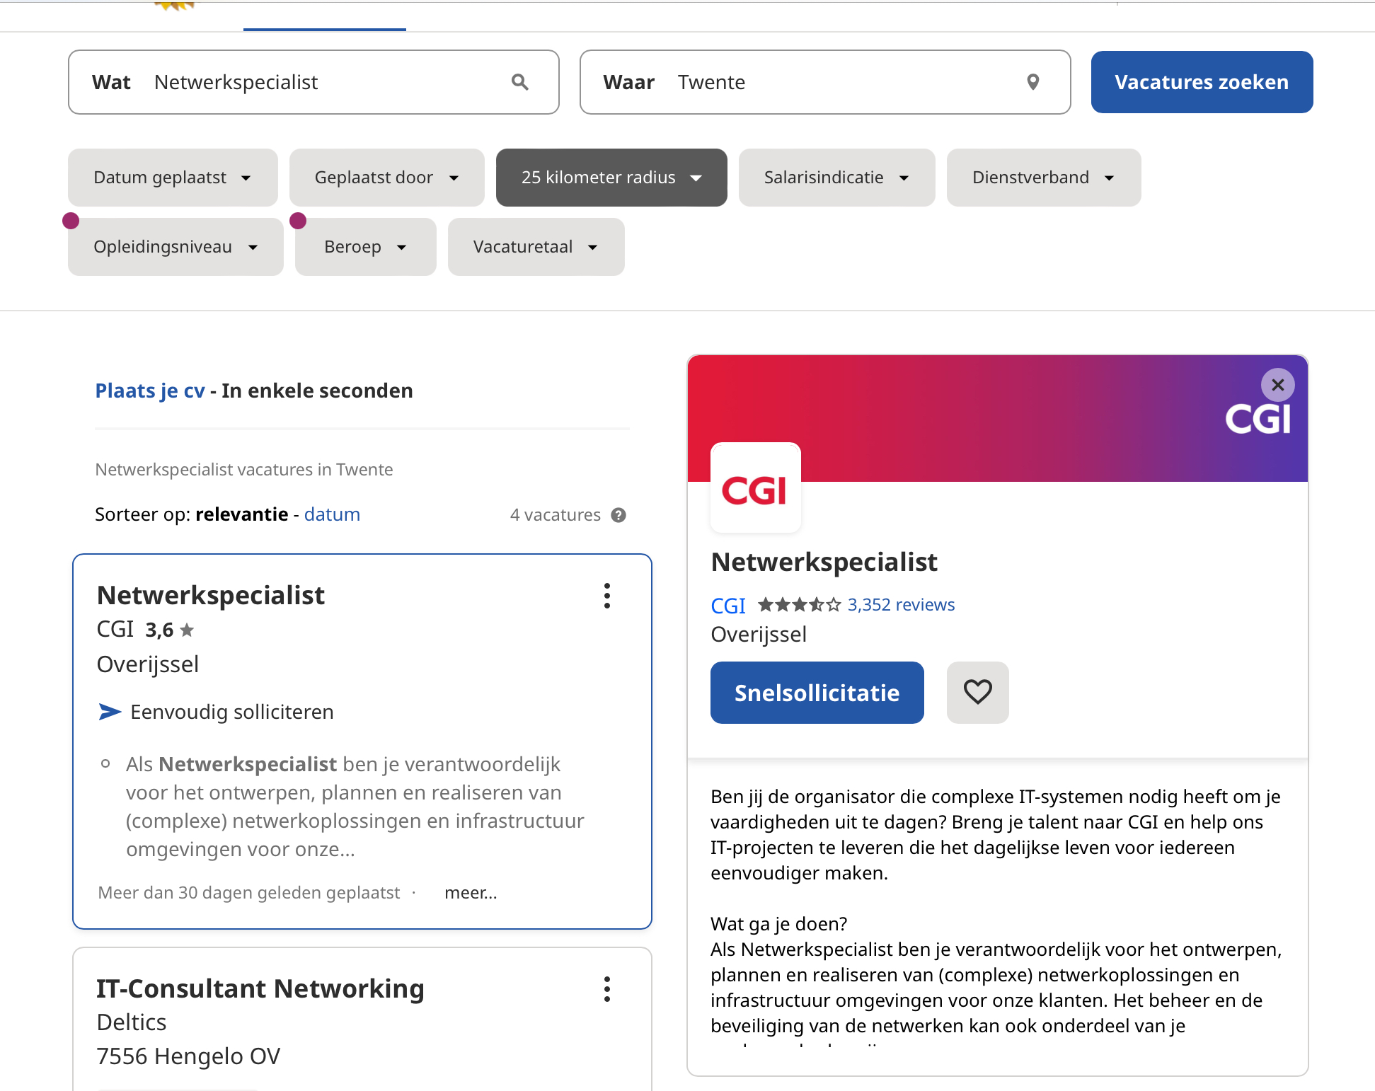Click the location pin icon in Waar field
The image size is (1375, 1091).
pos(1033,82)
